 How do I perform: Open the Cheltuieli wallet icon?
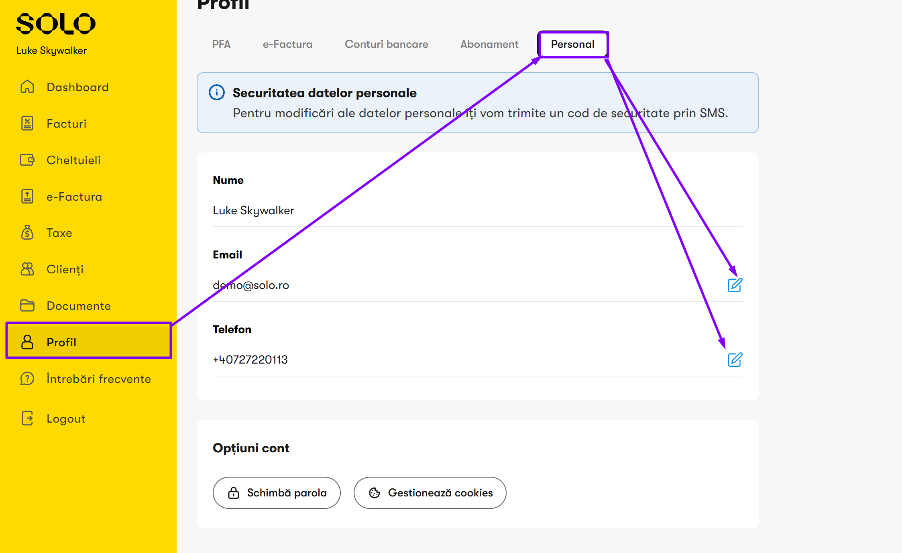(27, 160)
